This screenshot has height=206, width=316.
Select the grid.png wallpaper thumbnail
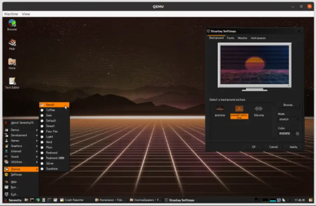[x=220, y=109]
